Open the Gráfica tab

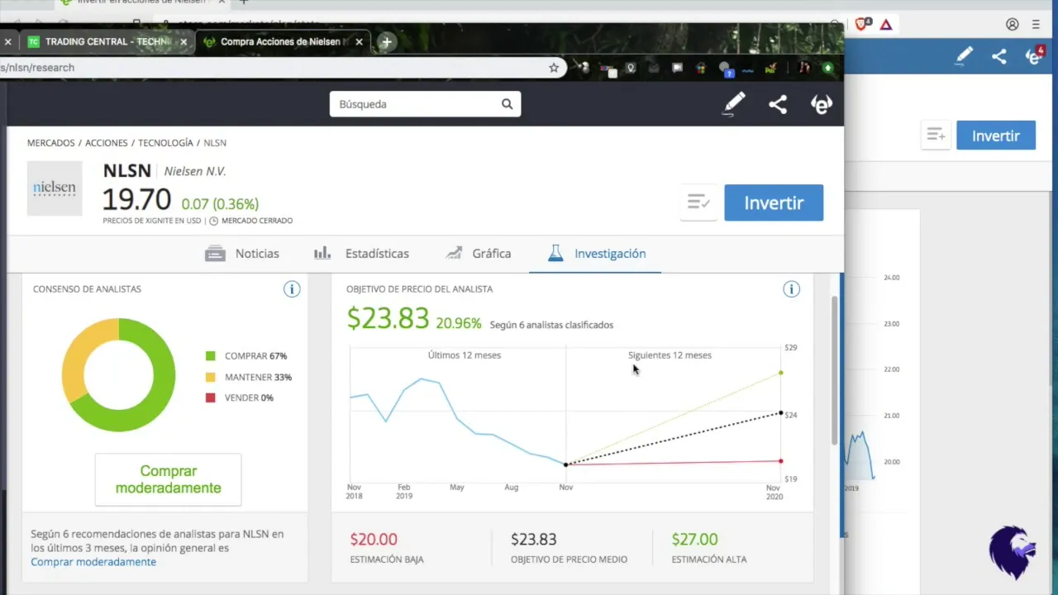pyautogui.click(x=478, y=254)
